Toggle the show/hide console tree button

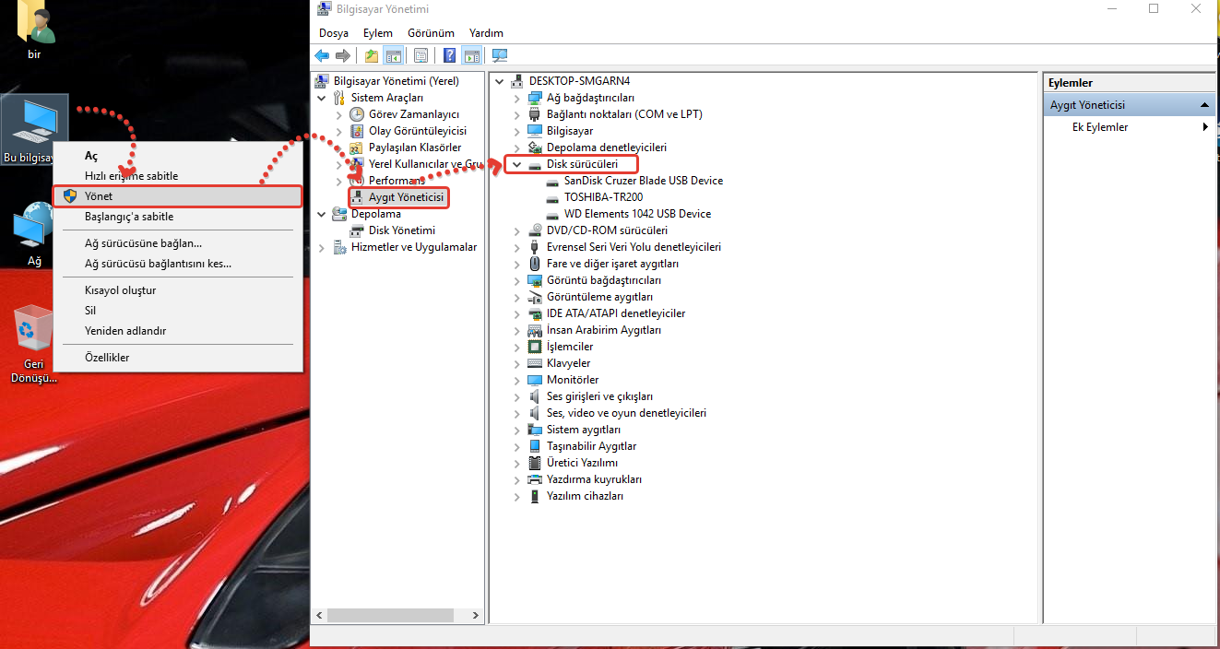point(394,55)
